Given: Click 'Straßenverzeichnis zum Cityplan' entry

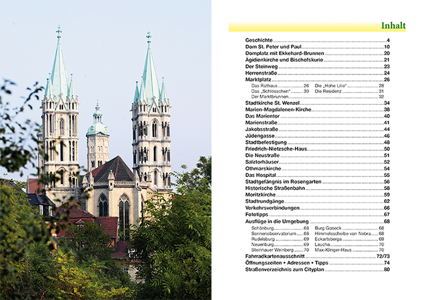Looking at the screenshot, I should tap(318, 270).
